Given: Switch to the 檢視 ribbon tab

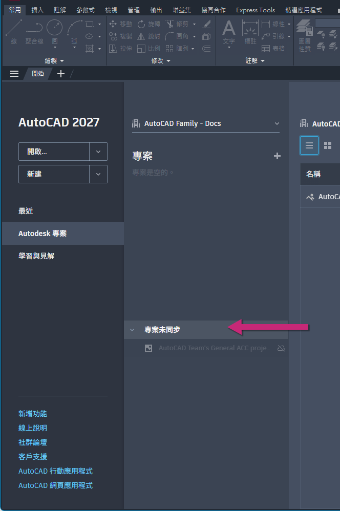Looking at the screenshot, I should click(x=111, y=10).
